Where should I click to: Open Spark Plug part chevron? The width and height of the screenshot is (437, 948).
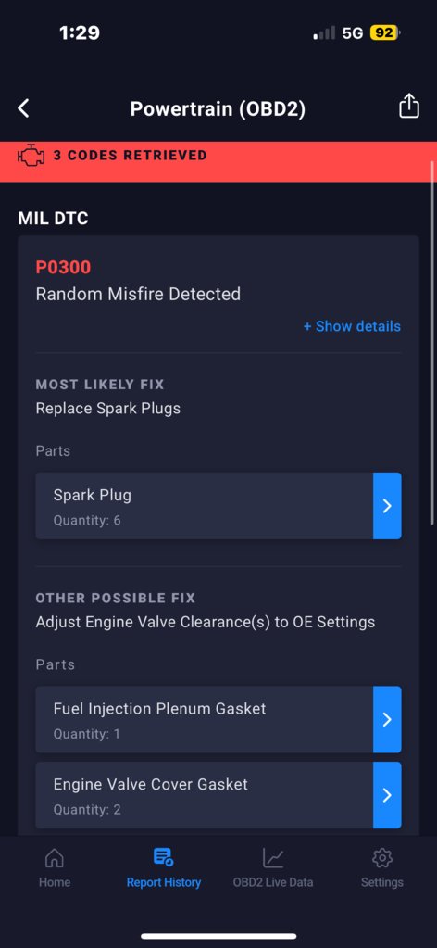click(387, 506)
